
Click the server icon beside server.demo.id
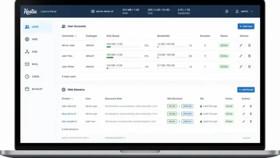pyautogui.click(x=93, y=11)
